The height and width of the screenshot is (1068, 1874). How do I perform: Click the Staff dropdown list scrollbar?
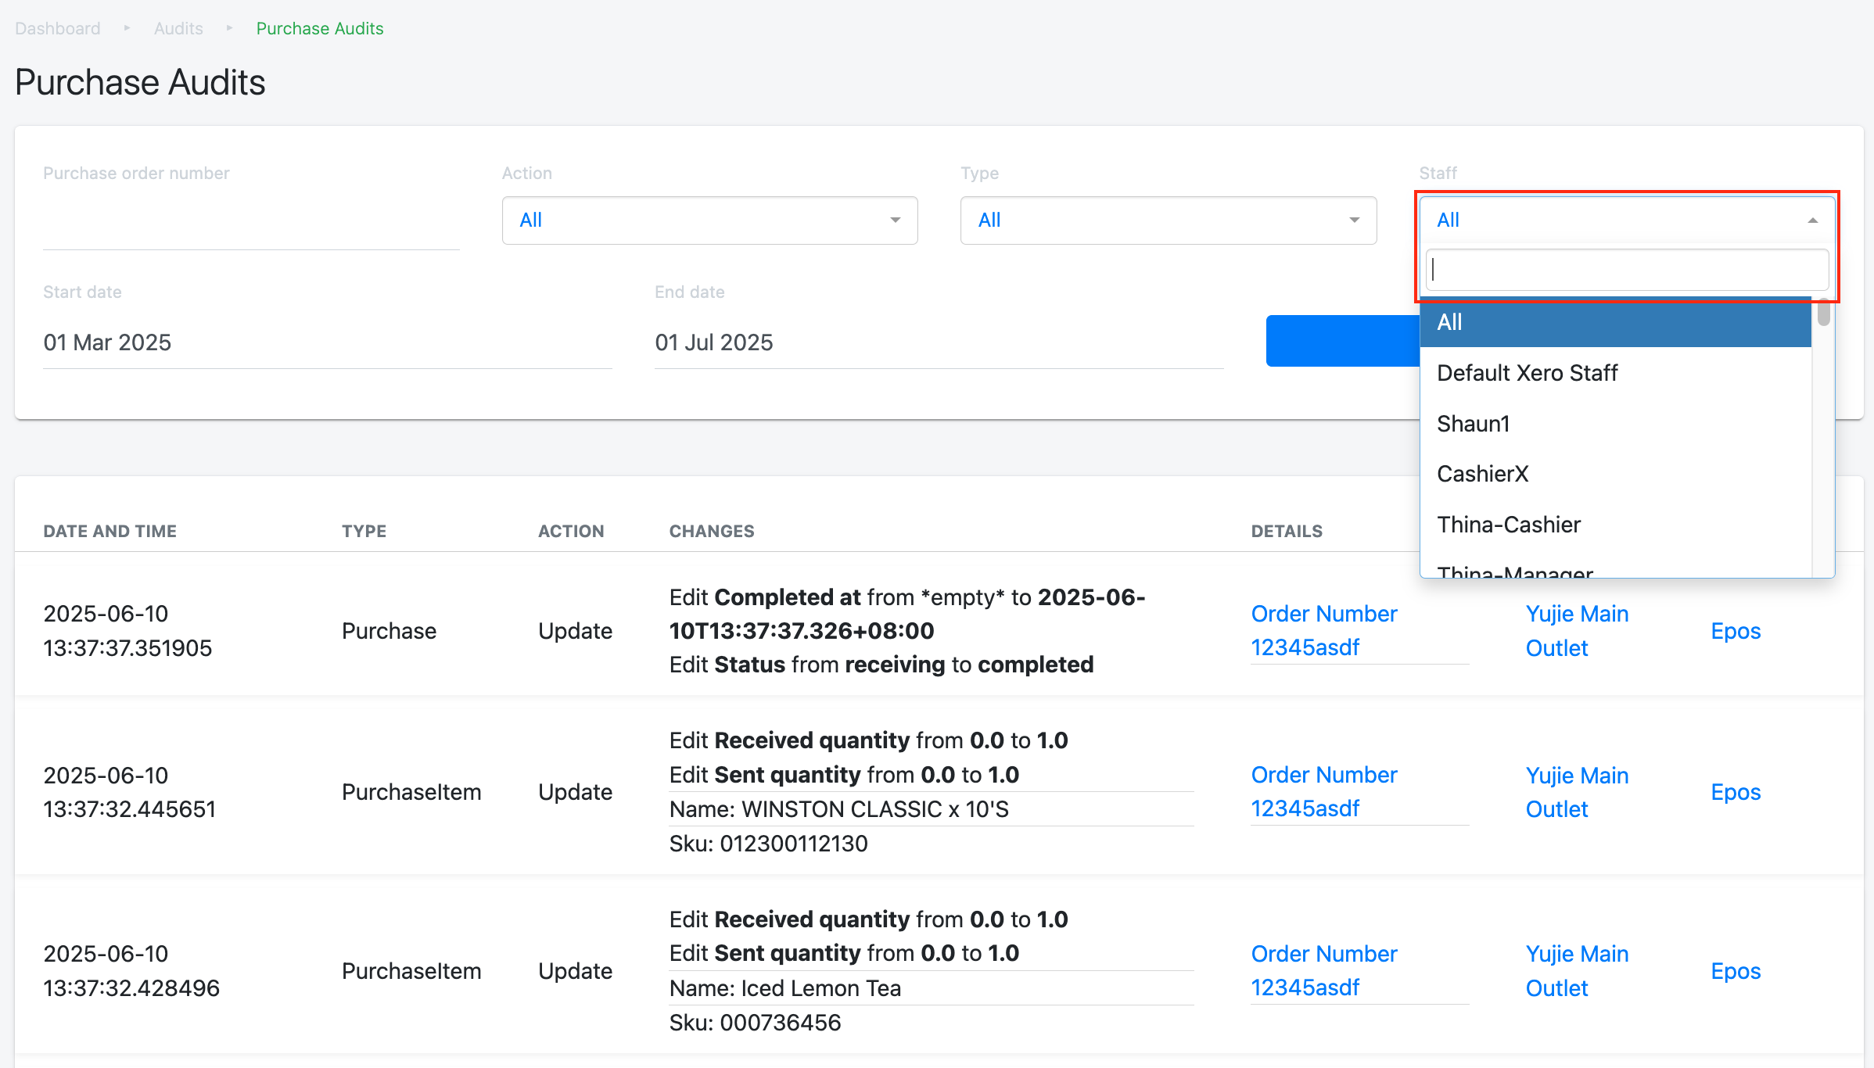[1823, 314]
